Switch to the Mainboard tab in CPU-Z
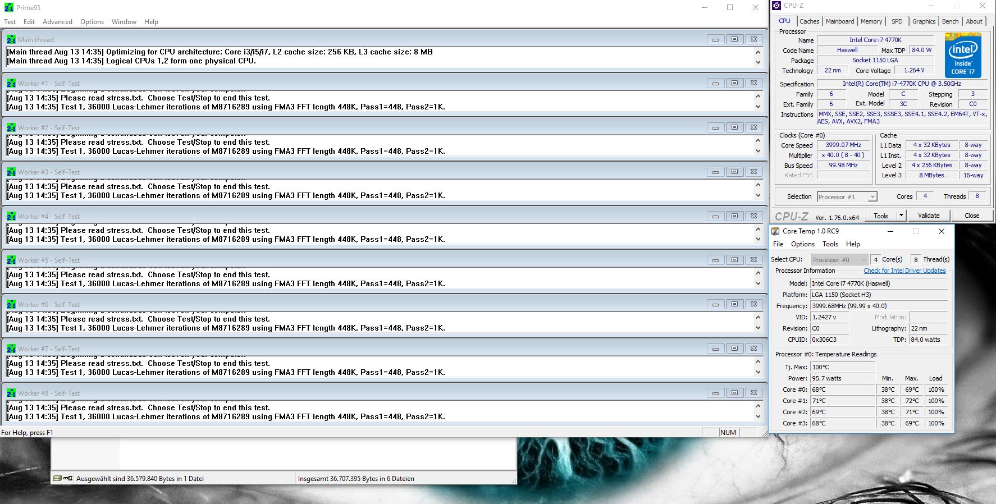 (840, 21)
